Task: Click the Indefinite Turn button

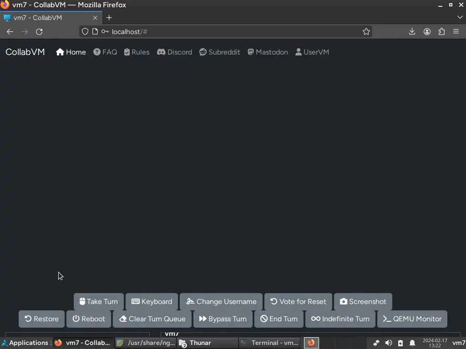Action: tap(340, 319)
